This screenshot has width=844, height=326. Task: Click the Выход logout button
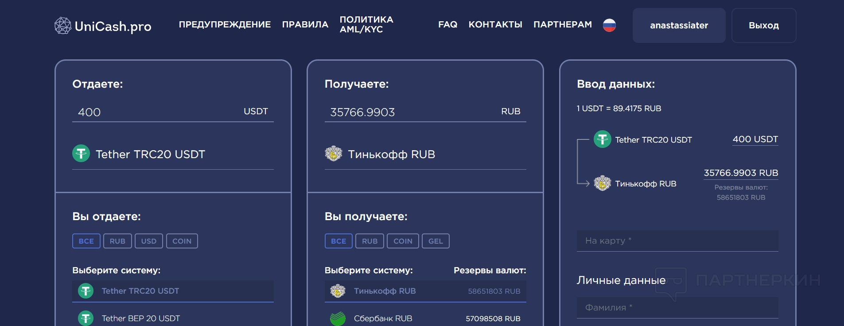764,25
